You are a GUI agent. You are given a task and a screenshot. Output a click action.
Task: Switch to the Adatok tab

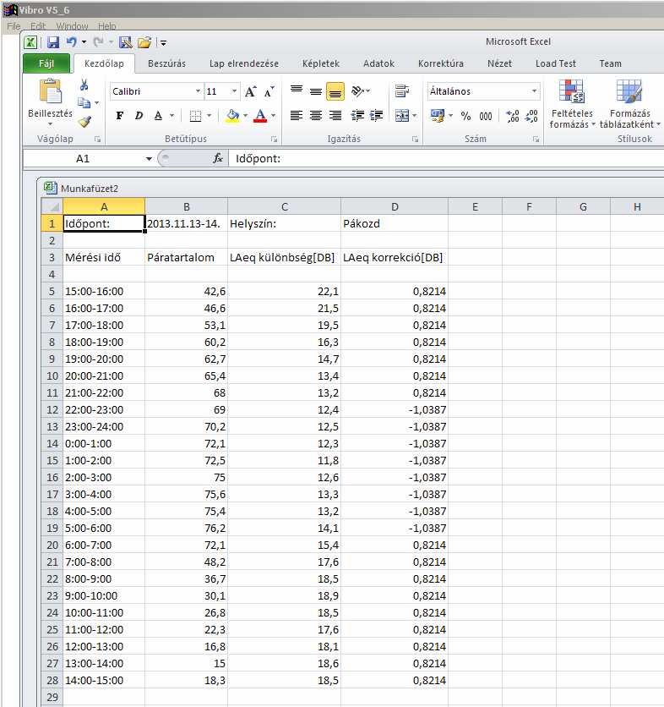(378, 63)
